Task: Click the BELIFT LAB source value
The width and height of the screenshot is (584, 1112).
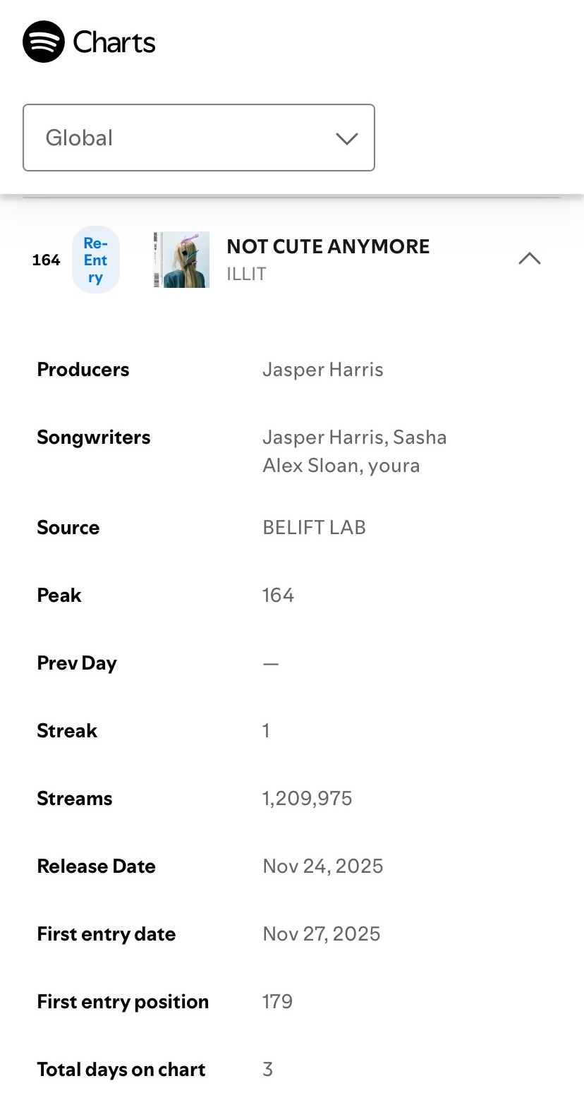Action: 314,528
